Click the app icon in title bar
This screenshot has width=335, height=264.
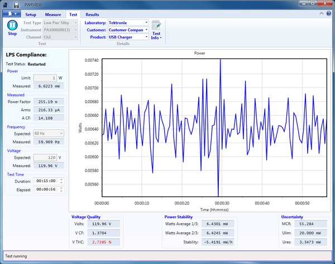[x=5, y=4]
